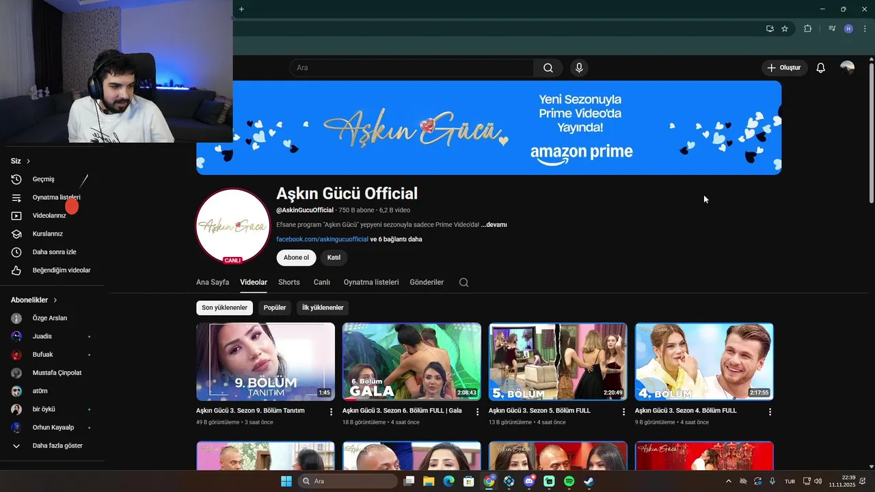
Task: Expand channel description with ...devamı
Action: [x=494, y=225]
